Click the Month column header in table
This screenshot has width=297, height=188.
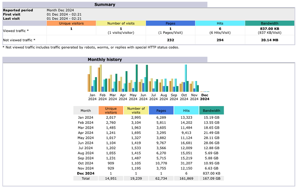[x=86, y=110]
